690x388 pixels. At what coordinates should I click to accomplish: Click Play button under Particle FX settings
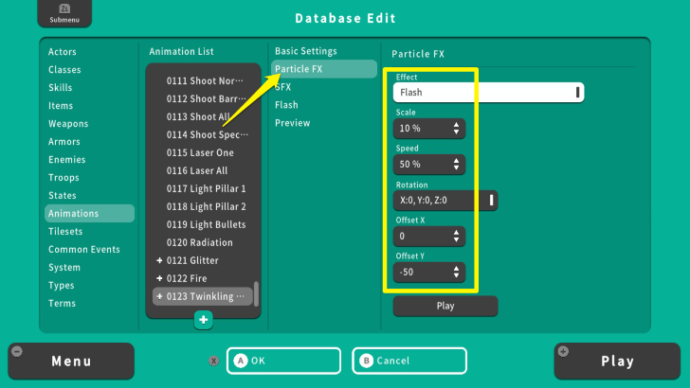click(445, 307)
